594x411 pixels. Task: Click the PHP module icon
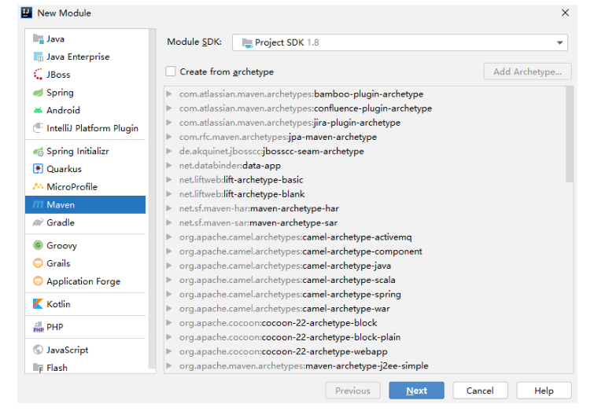(38, 327)
